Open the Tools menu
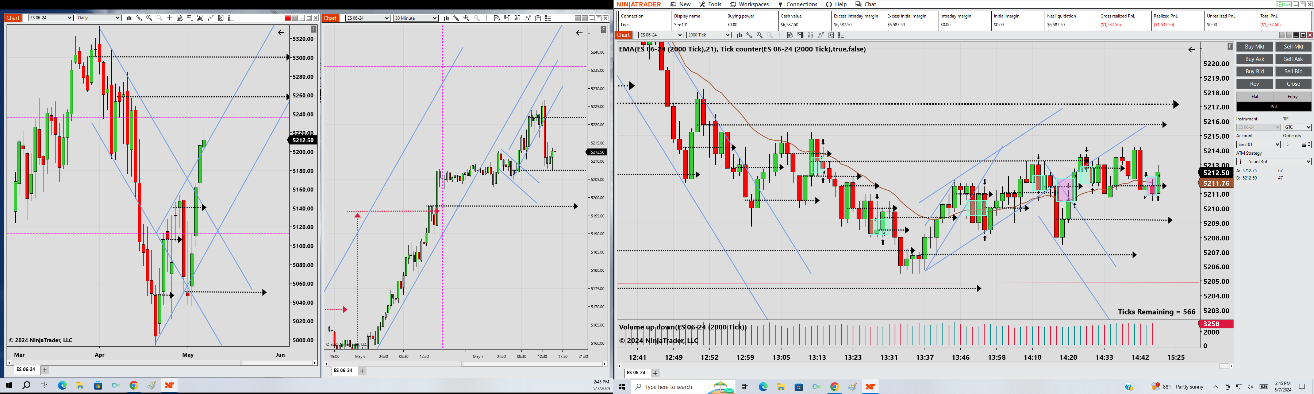The height and width of the screenshot is (394, 1314). 711,4
